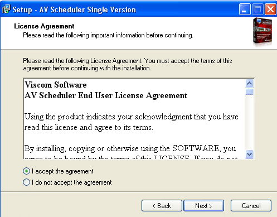
Task: Click the license scrollbar thumb
Action: (x=249, y=91)
